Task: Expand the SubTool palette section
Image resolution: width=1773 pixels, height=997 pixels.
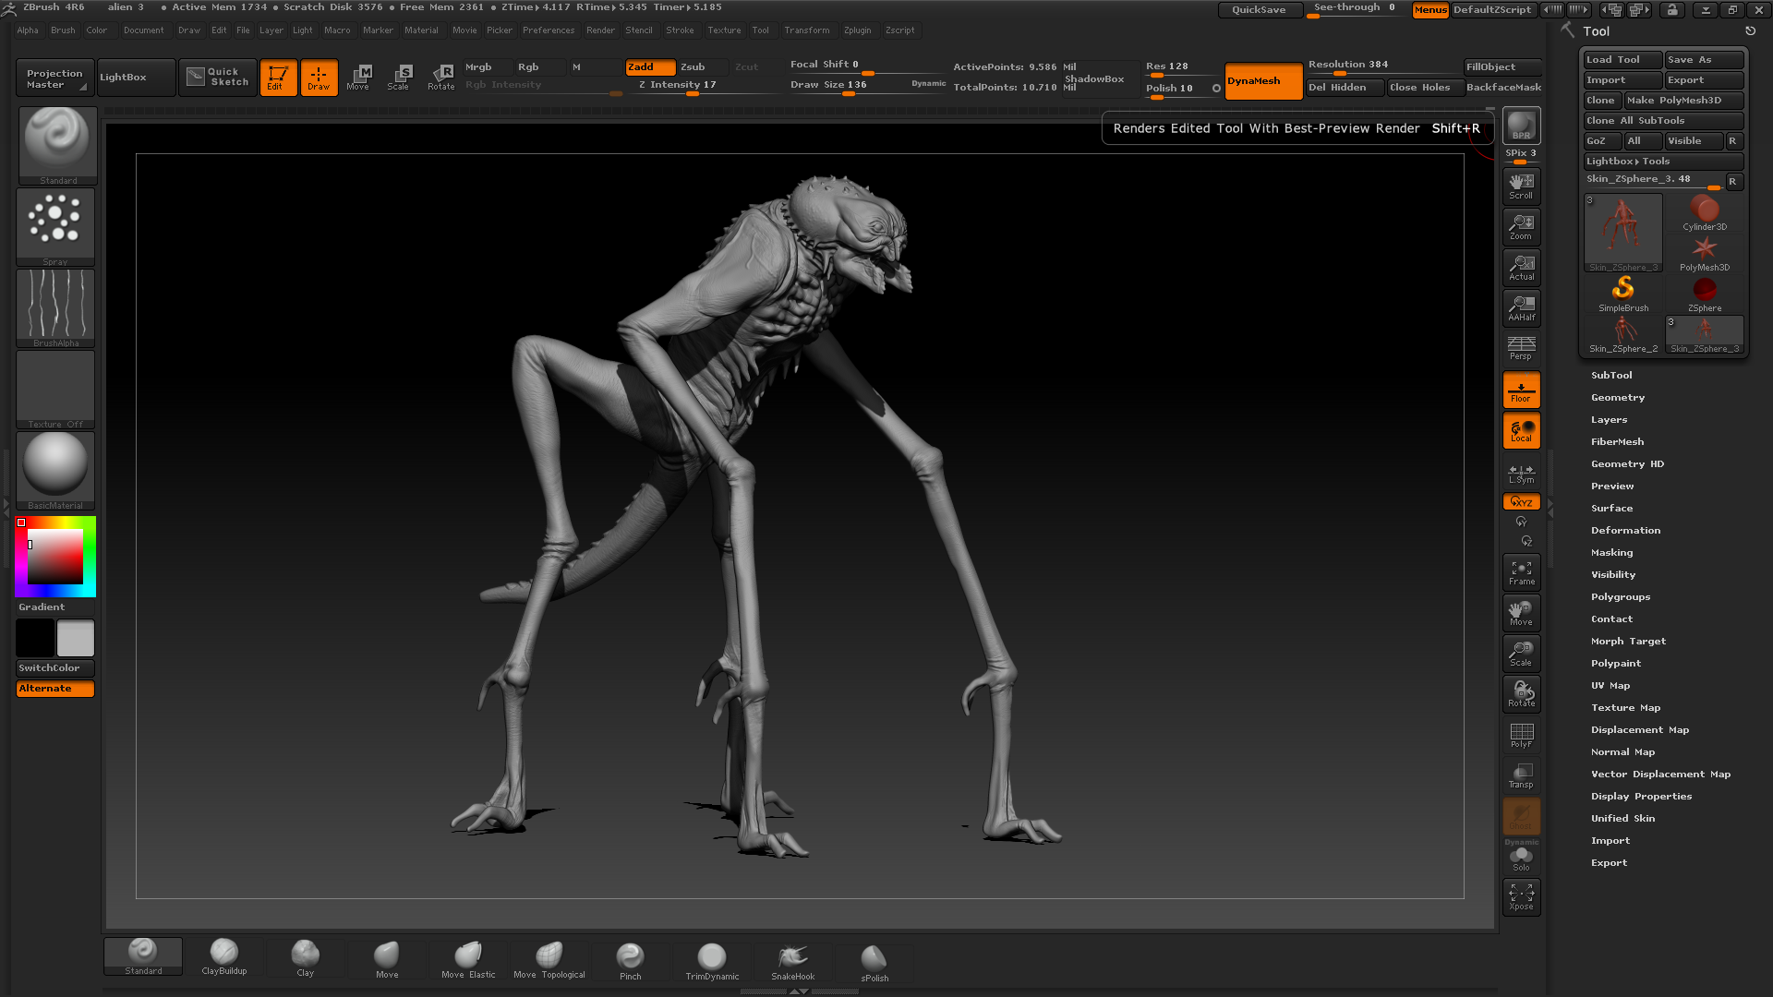Action: click(1611, 376)
